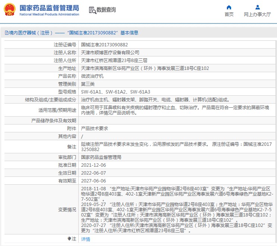Click the 注册人住所 field label
Image resolution: width=277 pixels, height=246 pixels.
pyautogui.click(x=65, y=61)
